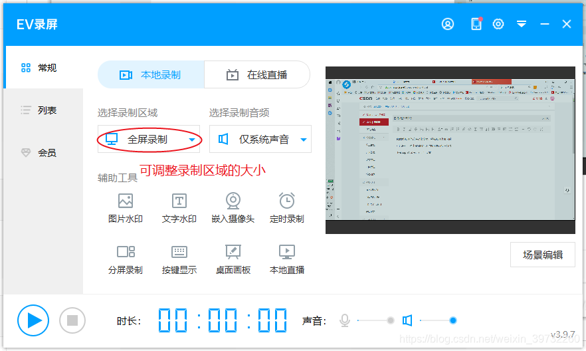Viewport: 586px width, 351px height.
Task: Adjust the system sound volume slider
Action: click(x=439, y=320)
